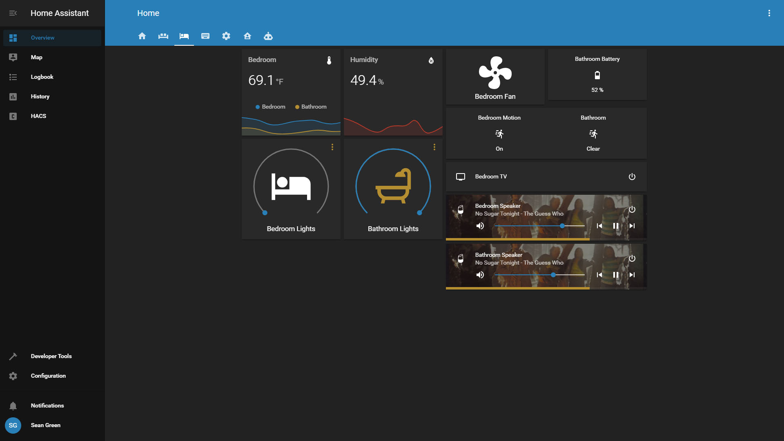Open Logbook in the sidebar
The image size is (784, 441).
(x=52, y=77)
